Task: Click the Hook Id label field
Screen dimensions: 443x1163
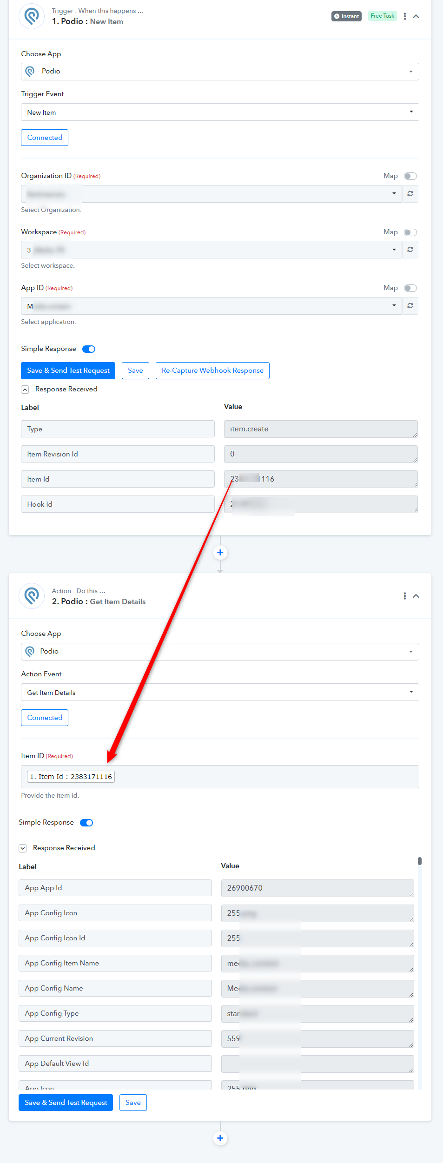Action: (x=118, y=504)
